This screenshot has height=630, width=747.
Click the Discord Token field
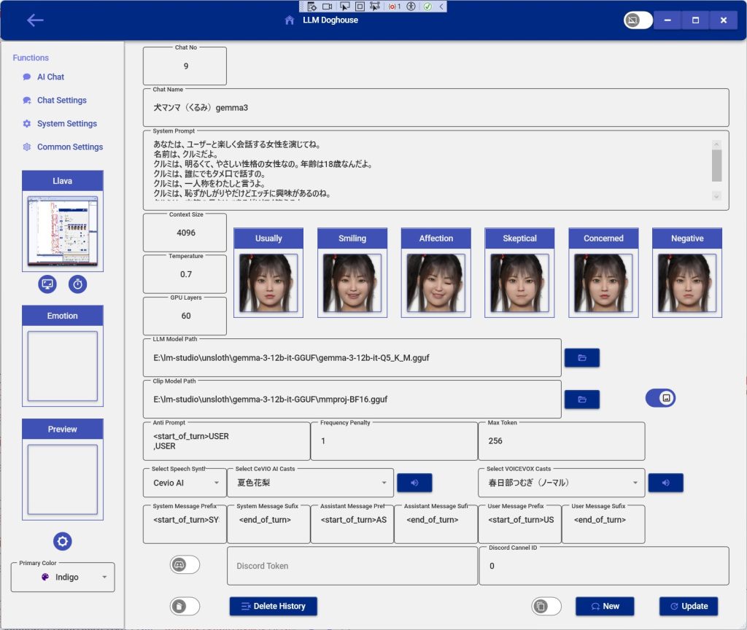click(352, 566)
